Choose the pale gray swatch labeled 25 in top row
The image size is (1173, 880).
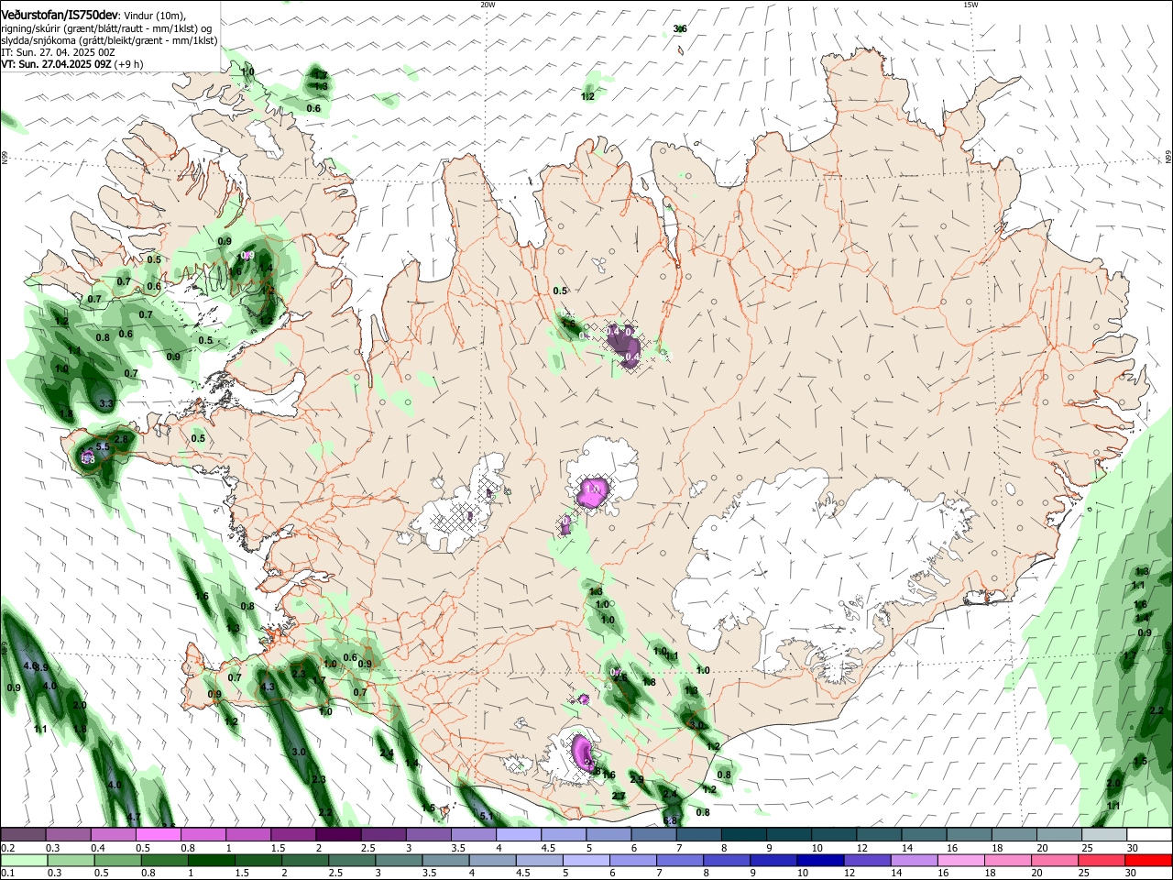coord(1103,834)
